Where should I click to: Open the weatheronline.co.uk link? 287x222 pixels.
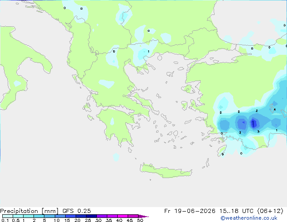[x=249, y=218]
